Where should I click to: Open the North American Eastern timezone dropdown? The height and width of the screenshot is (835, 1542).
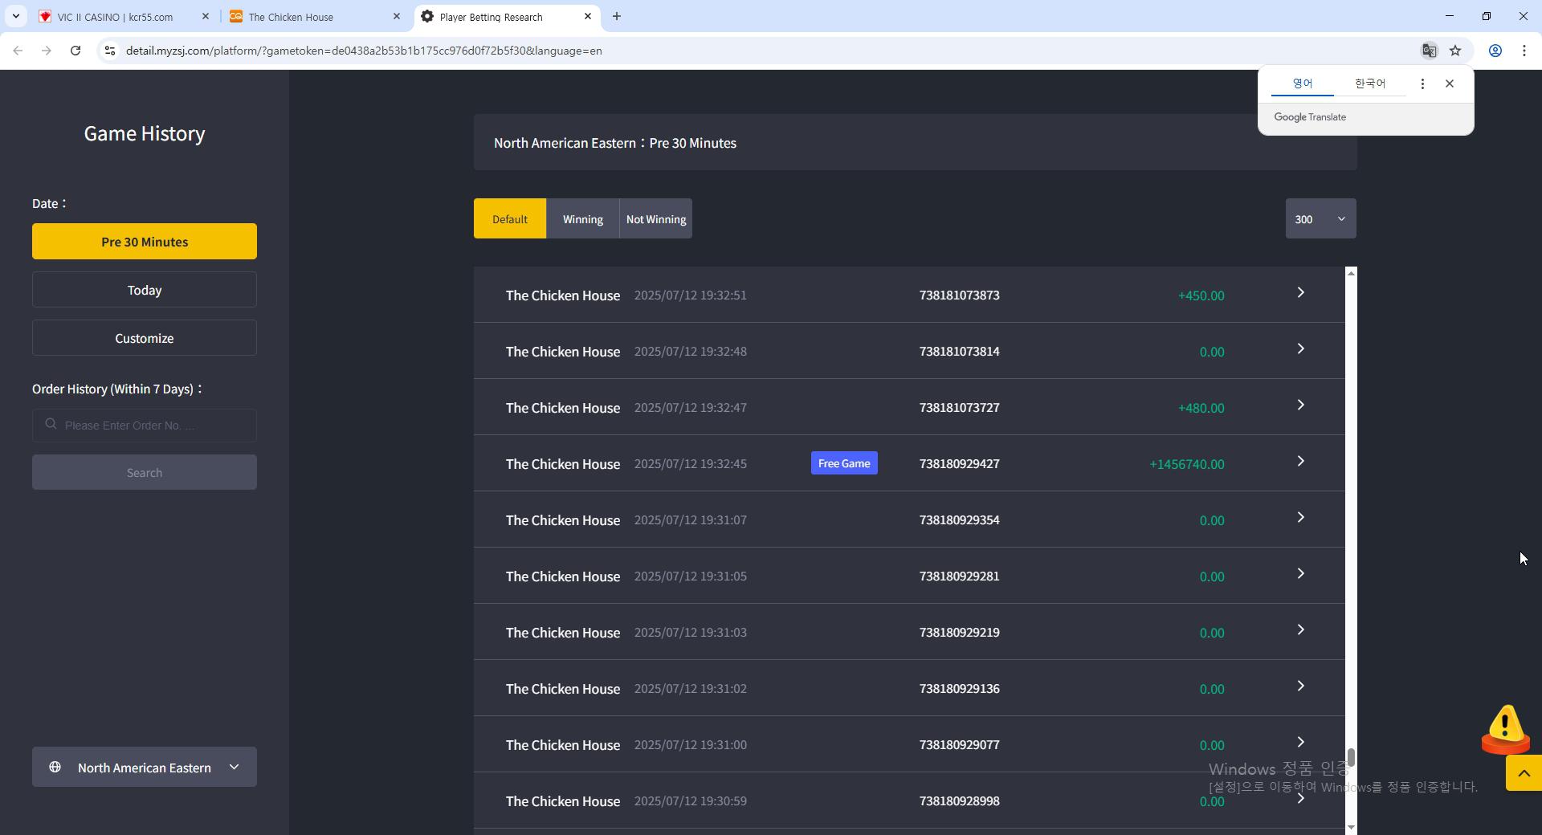[145, 767]
